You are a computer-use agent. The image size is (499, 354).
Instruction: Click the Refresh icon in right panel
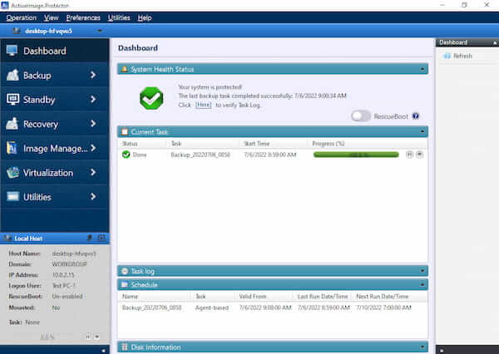(x=447, y=56)
